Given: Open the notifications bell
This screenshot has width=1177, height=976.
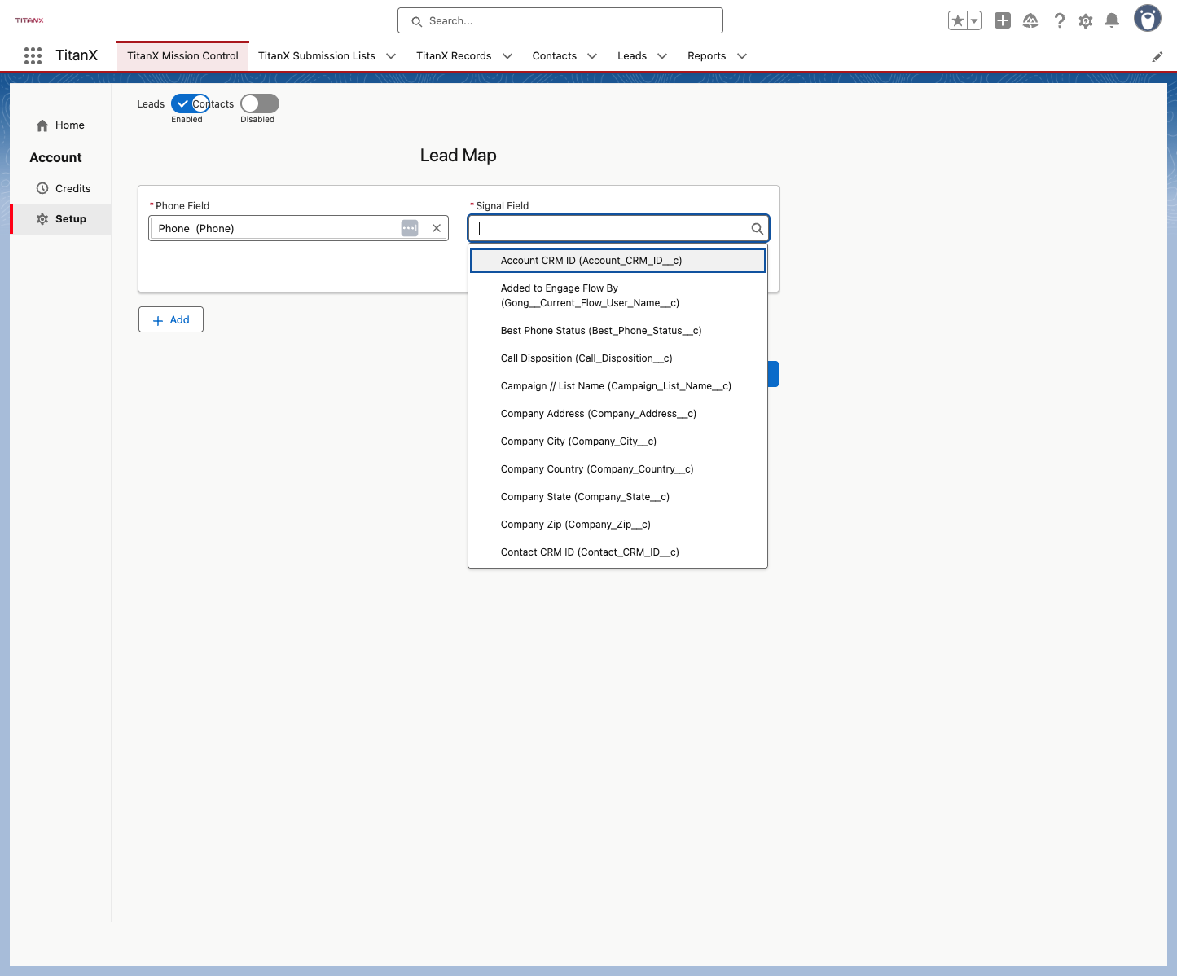Looking at the screenshot, I should pyautogui.click(x=1112, y=20).
